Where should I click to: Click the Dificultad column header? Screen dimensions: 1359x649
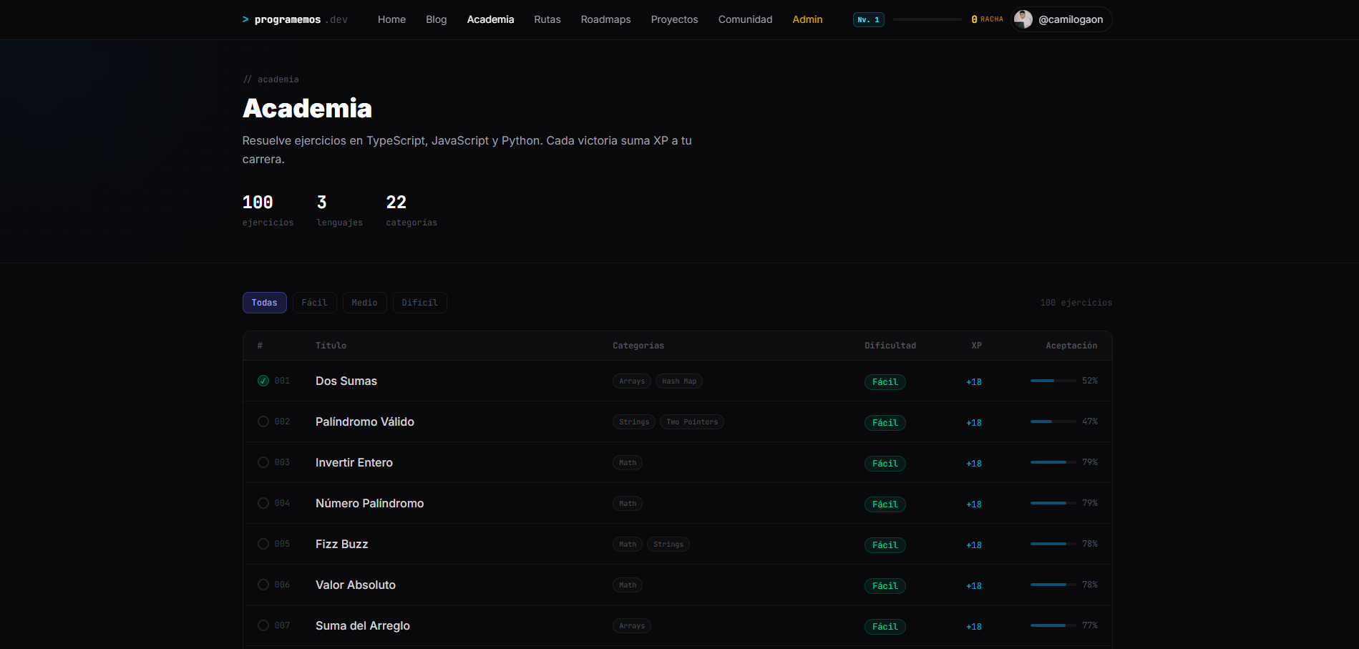890,346
